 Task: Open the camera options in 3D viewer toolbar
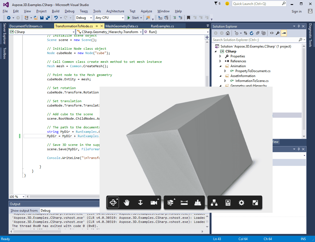154,203
